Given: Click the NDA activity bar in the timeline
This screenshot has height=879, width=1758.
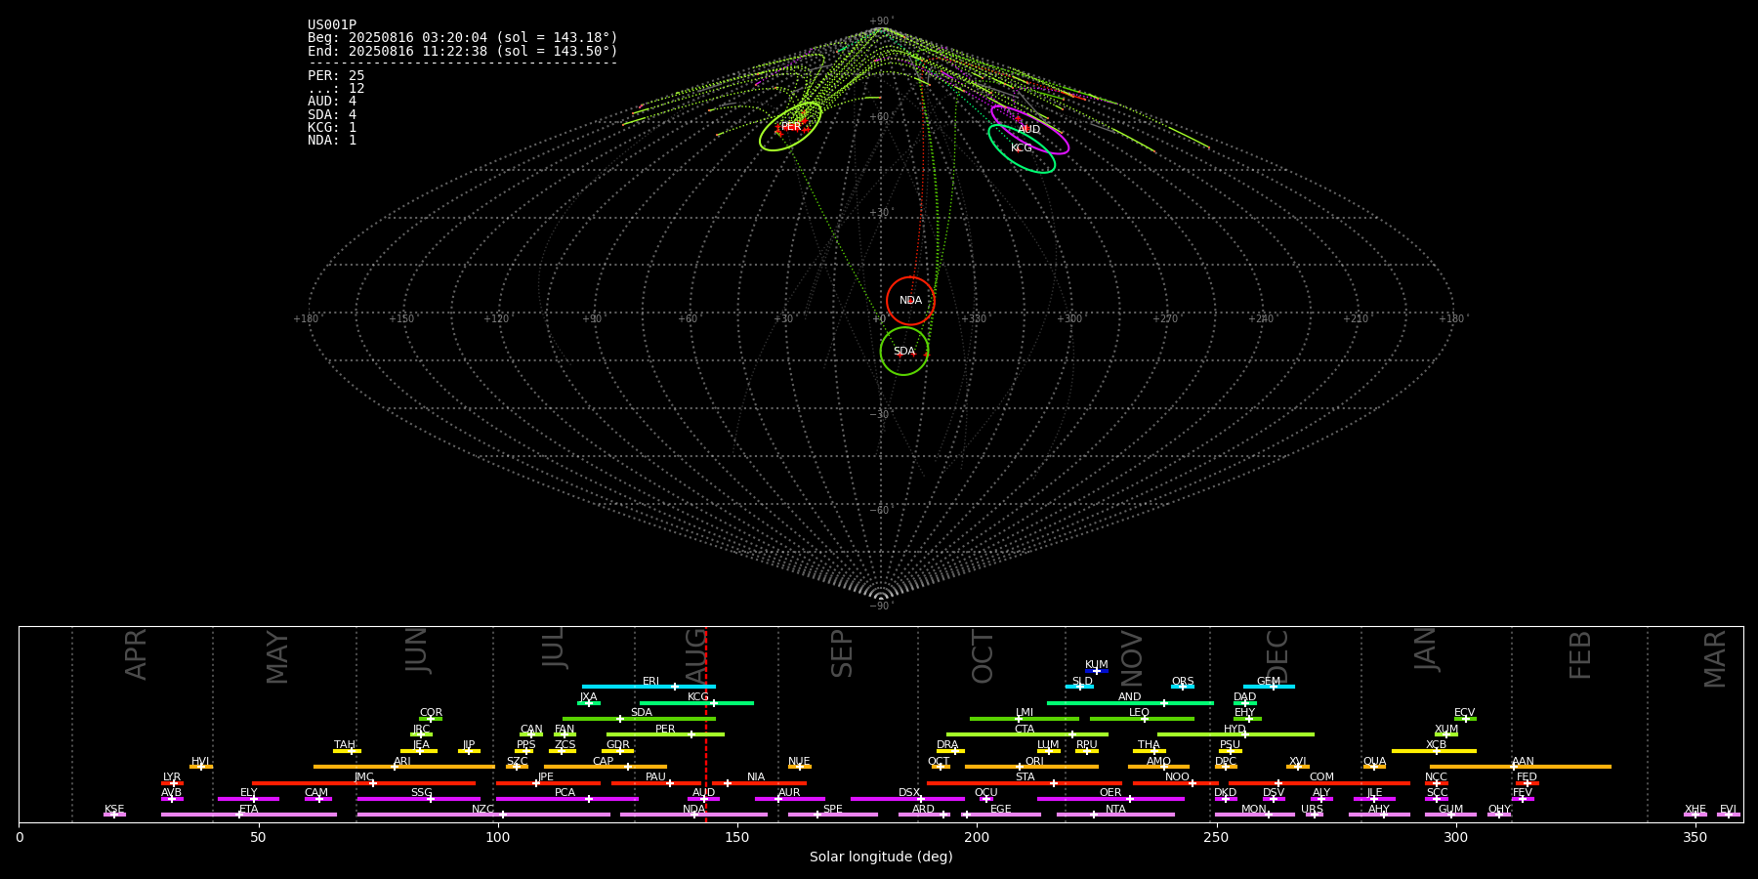Looking at the screenshot, I should [693, 815].
